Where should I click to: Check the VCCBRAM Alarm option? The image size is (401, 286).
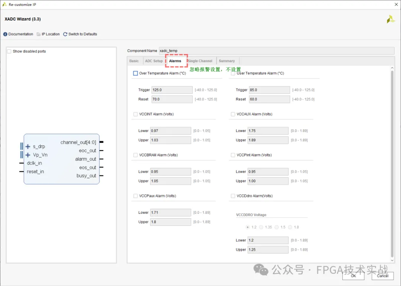(x=136, y=155)
